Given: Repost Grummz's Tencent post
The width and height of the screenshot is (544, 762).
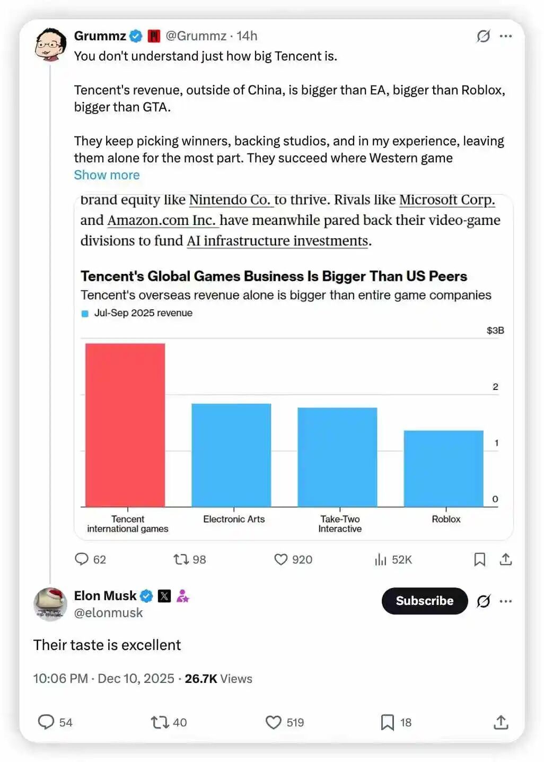Looking at the screenshot, I should point(181,559).
